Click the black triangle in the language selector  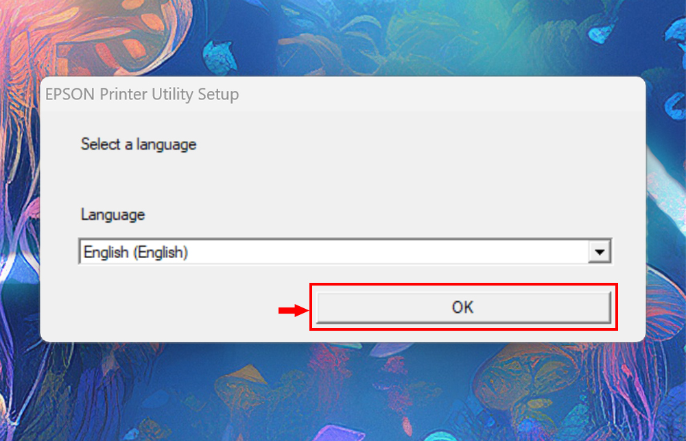[600, 253]
